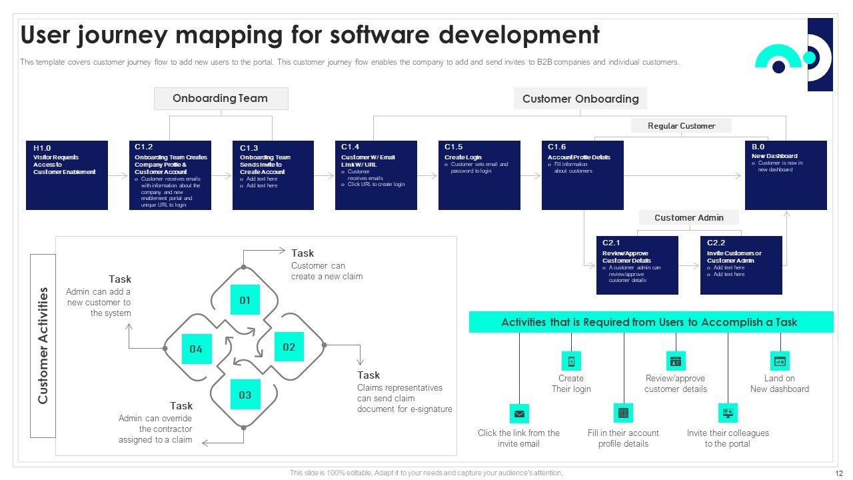Select the Regular Customer label
This screenshot has height=480, width=853.
click(681, 125)
